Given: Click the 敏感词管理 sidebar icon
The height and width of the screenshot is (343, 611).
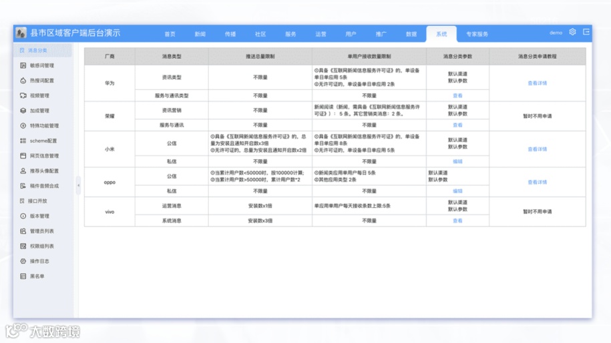Looking at the screenshot, I should tap(23, 66).
